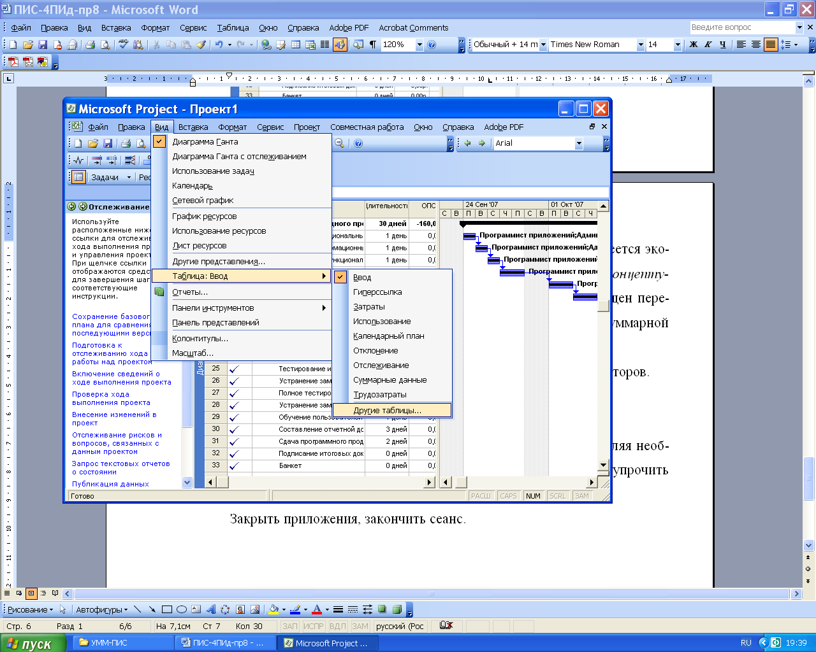
Task: Open the 'Рисование' drawing menu
Action: click(x=30, y=609)
